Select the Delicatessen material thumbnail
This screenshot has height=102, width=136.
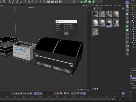[95, 14]
